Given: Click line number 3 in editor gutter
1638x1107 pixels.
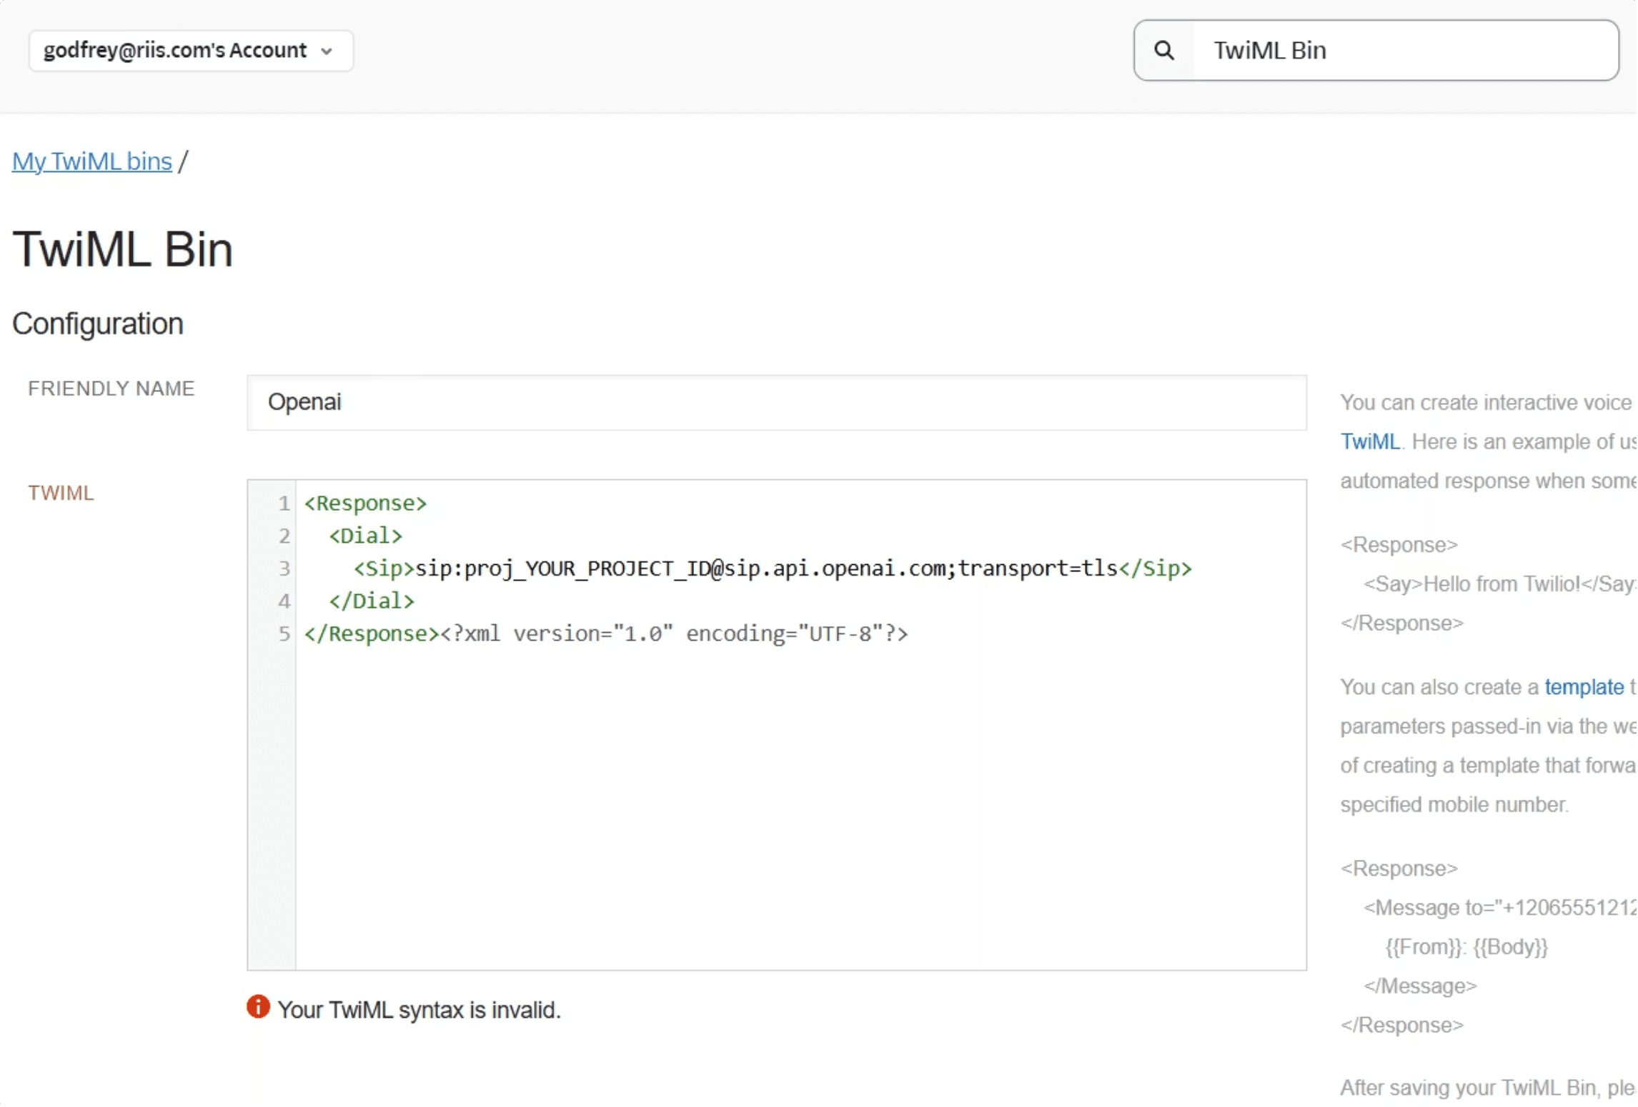Looking at the screenshot, I should 284,569.
